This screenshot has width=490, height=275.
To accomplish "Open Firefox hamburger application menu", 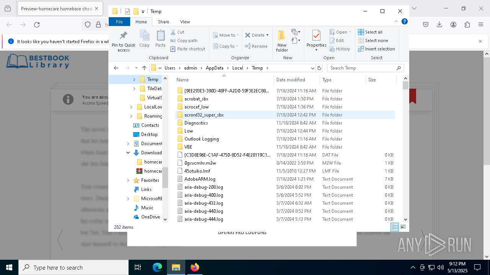I will click(481, 25).
